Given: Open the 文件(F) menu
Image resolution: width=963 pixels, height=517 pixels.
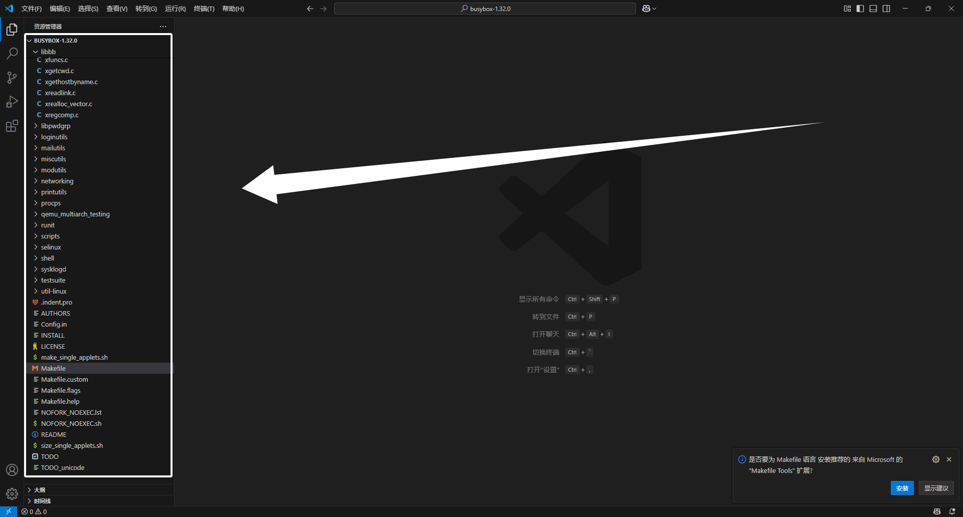Looking at the screenshot, I should 32,9.
